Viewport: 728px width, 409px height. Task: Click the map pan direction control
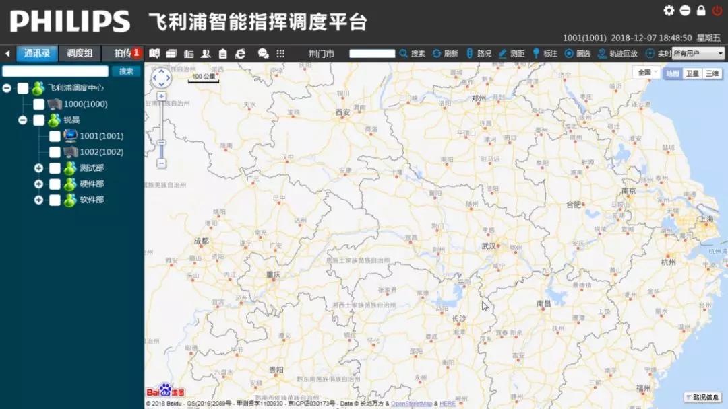tap(162, 78)
